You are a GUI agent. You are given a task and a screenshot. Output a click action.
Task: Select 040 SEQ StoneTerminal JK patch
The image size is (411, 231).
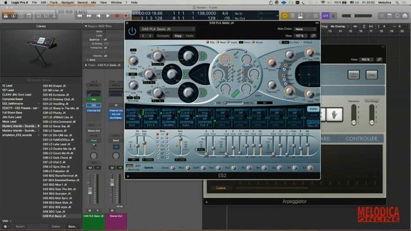pyautogui.click(x=60, y=176)
